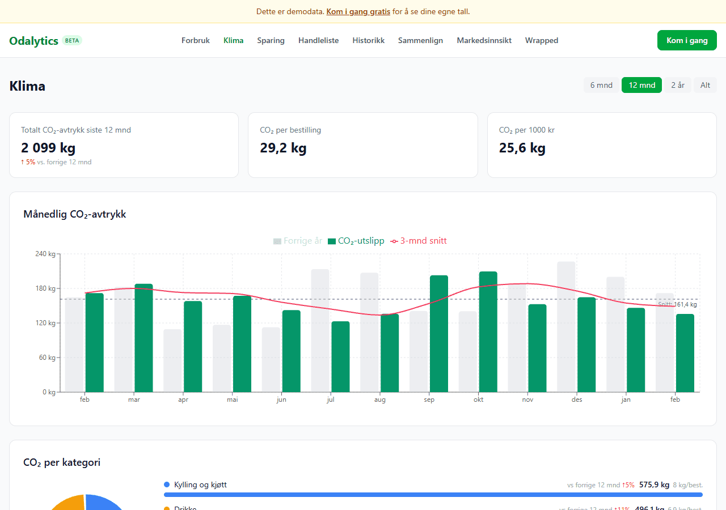Choose the Alt time range
Image resolution: width=726 pixels, height=510 pixels.
click(705, 85)
